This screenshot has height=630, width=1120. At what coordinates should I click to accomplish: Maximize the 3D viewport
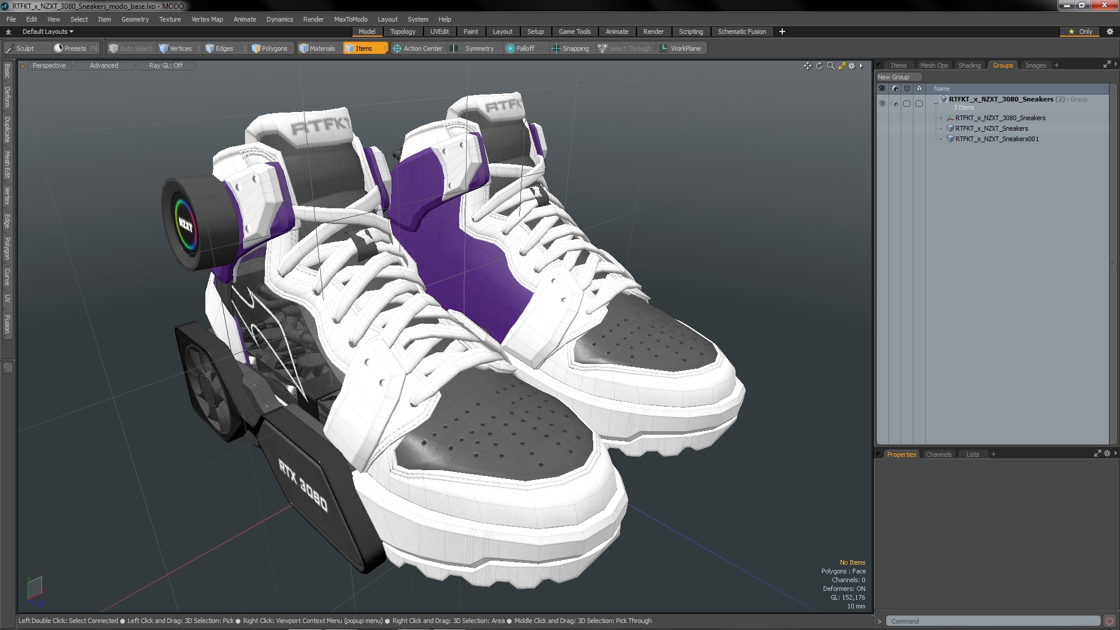point(842,66)
